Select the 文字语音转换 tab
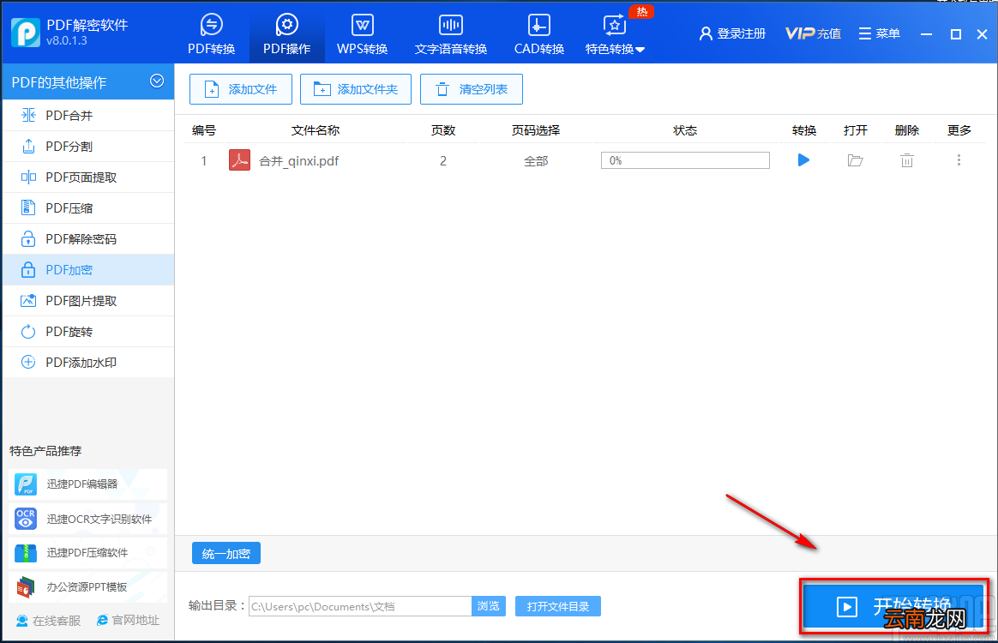This screenshot has height=643, width=998. pos(451,33)
